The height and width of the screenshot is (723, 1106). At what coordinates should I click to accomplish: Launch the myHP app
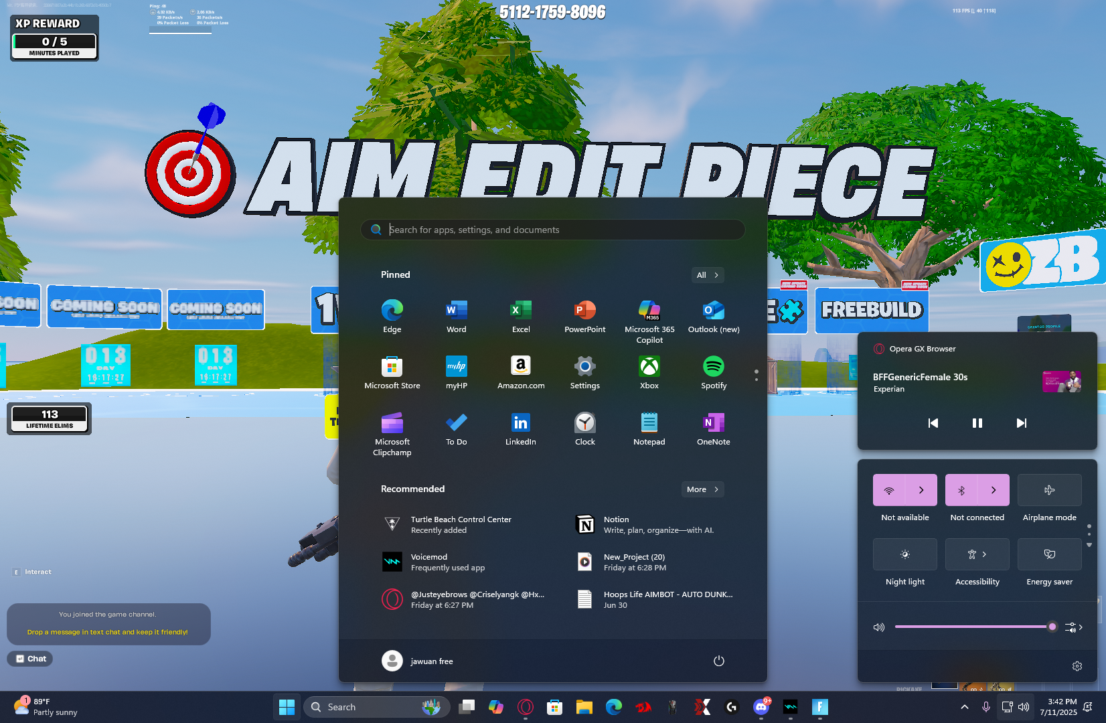click(457, 372)
